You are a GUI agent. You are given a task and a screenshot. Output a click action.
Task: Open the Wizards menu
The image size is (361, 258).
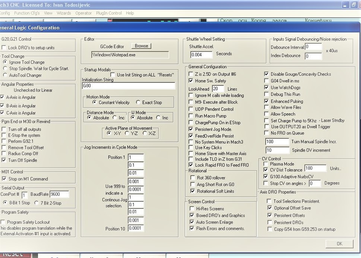click(64, 13)
